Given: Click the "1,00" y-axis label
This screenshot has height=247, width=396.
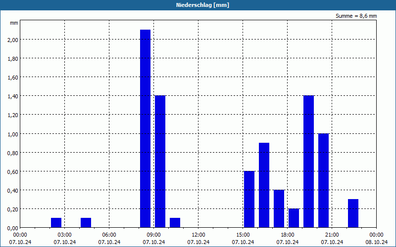Looking at the screenshot, I should point(13,134).
